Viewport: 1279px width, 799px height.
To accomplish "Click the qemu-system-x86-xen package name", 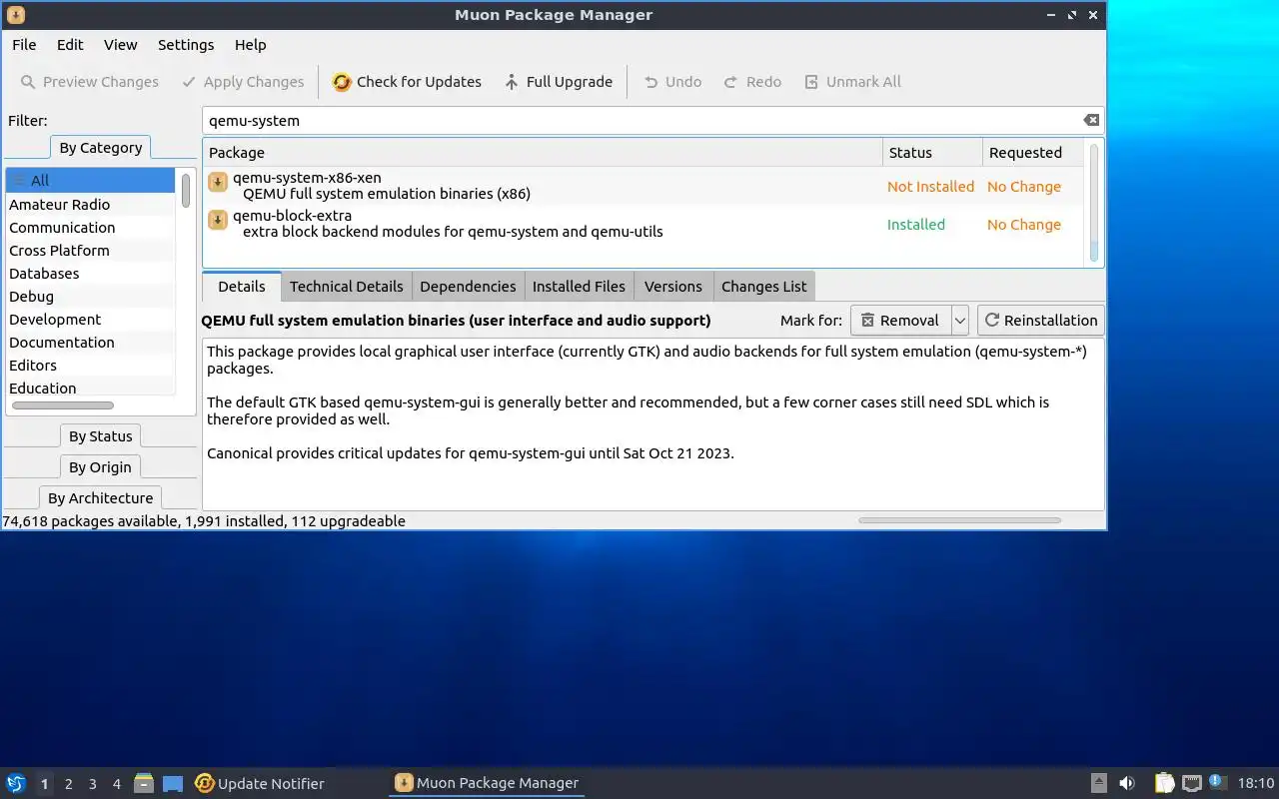I will [307, 178].
